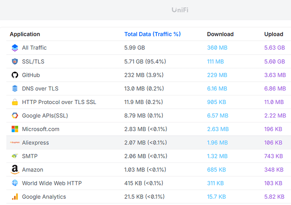Click the 111 MB download value

pos(216,61)
